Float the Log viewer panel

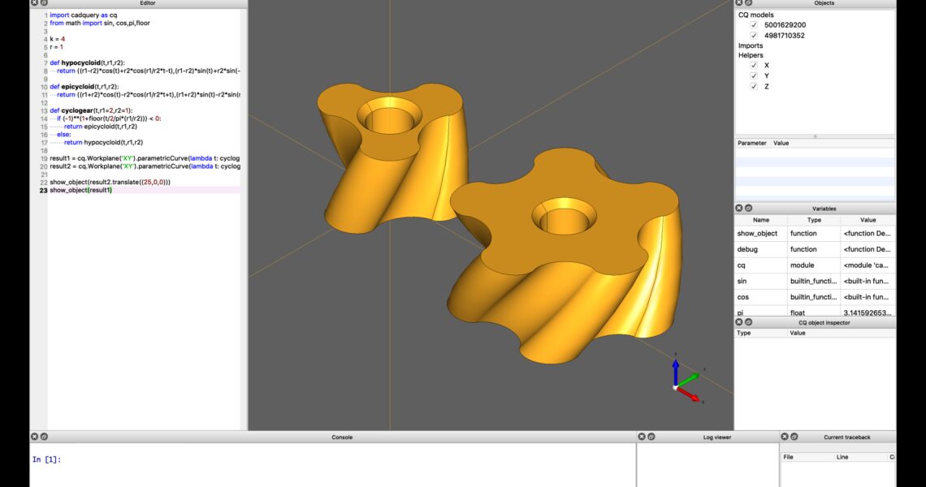651,437
